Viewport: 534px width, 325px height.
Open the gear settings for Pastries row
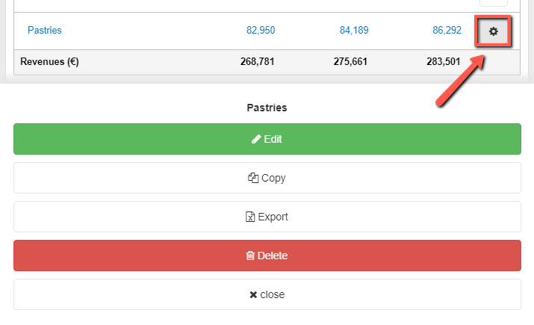493,31
